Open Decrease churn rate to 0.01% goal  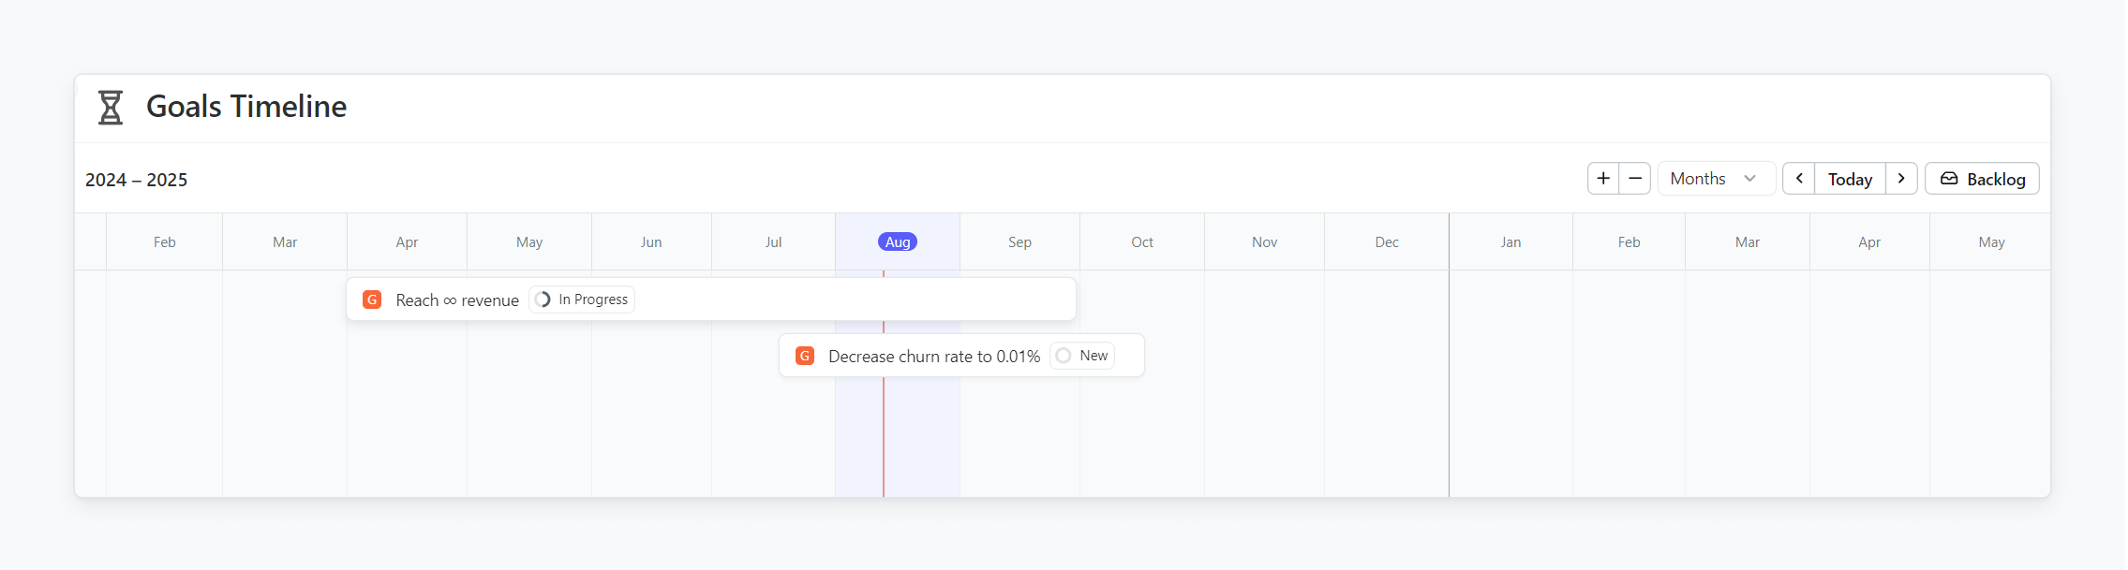(933, 357)
